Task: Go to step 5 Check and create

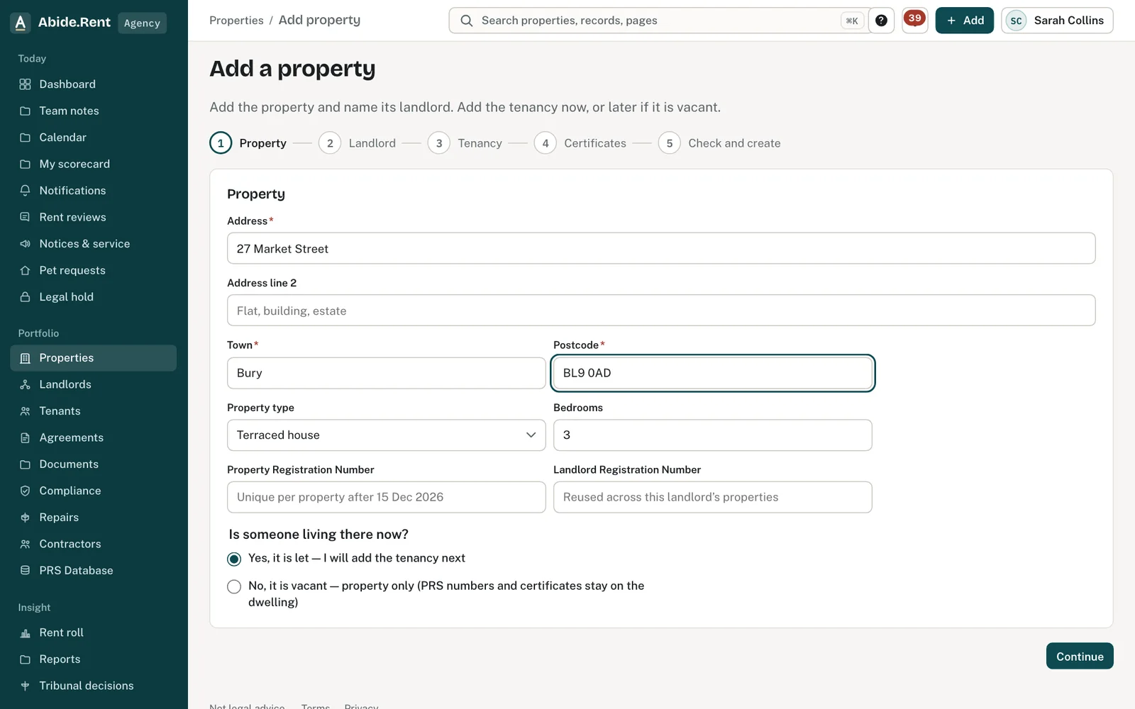Action: click(719, 143)
